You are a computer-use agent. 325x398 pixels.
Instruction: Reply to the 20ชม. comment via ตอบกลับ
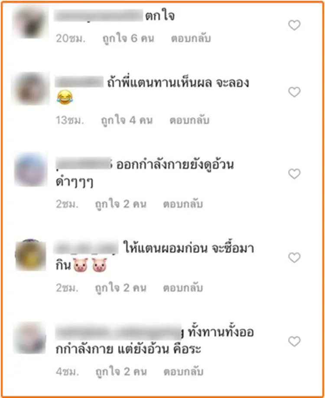[191, 39]
